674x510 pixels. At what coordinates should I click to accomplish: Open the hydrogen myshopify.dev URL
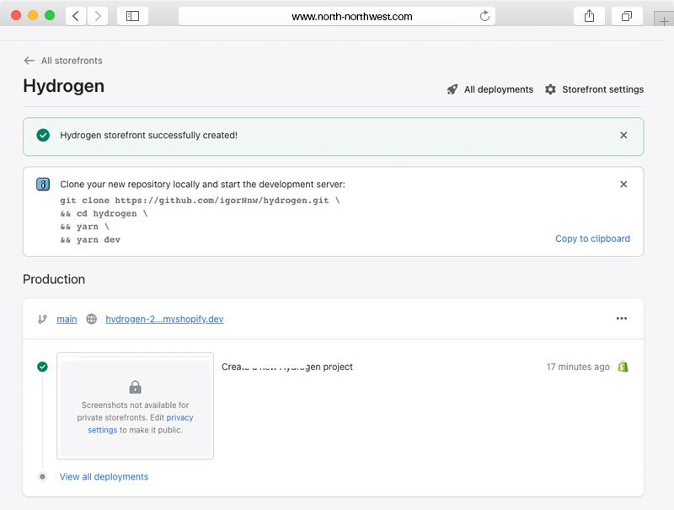[164, 319]
